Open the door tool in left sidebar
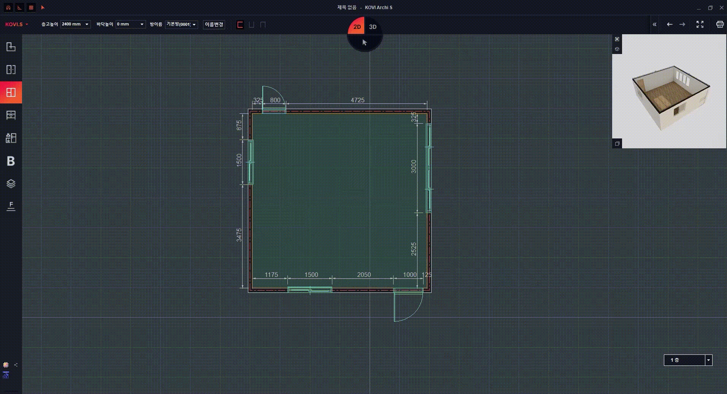 (11, 70)
